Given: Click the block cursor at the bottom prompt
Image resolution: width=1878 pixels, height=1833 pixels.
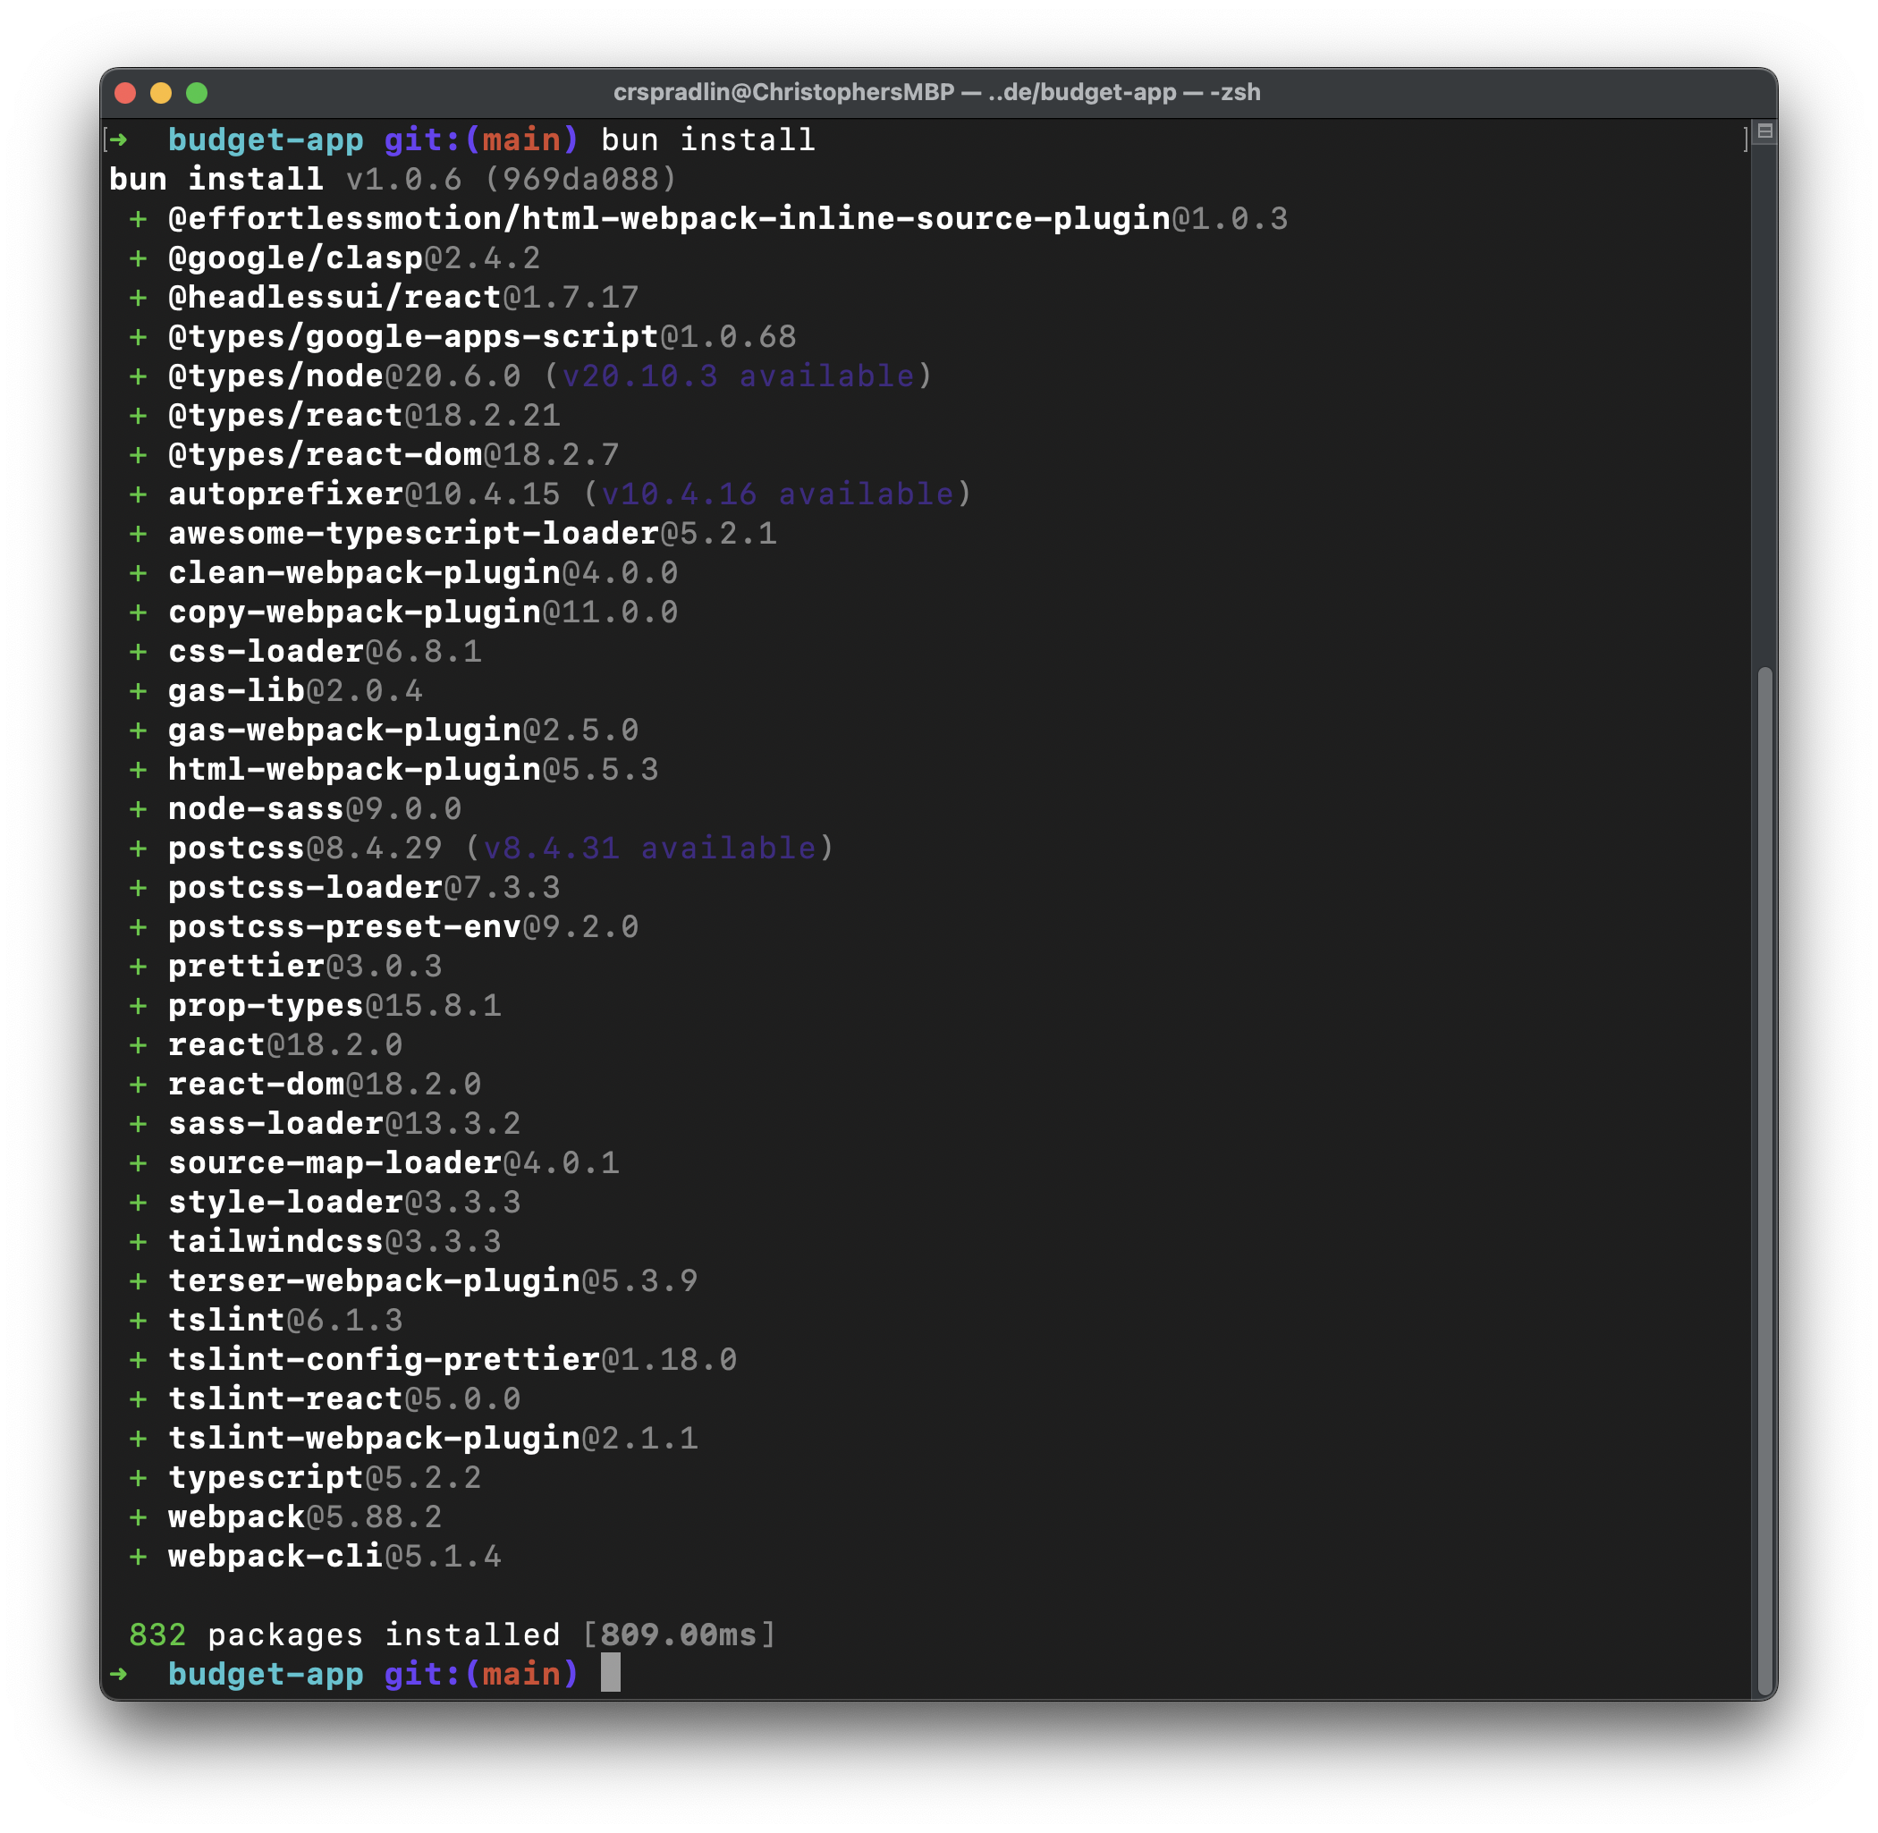Looking at the screenshot, I should pyautogui.click(x=611, y=1673).
